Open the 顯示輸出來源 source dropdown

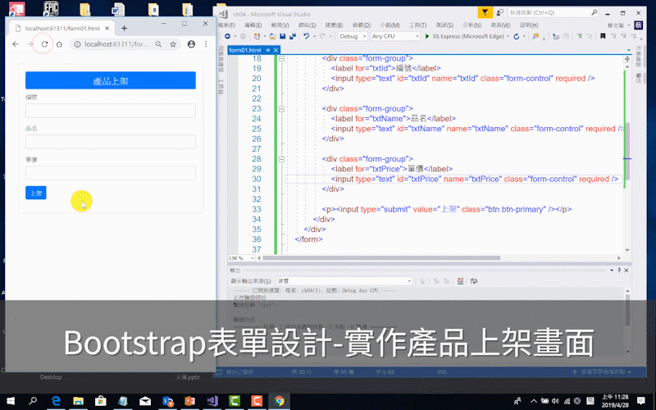click(x=344, y=281)
